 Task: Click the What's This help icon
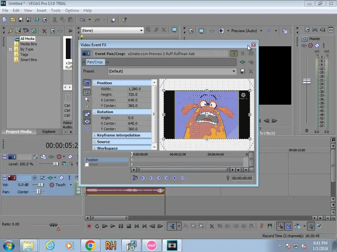(124, 20)
